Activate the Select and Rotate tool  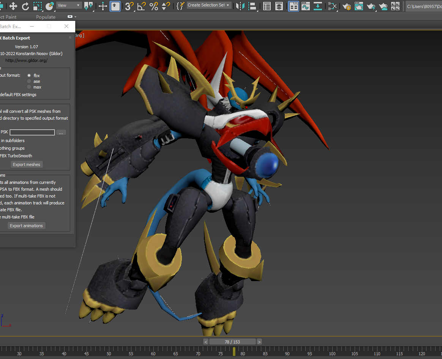point(25,6)
